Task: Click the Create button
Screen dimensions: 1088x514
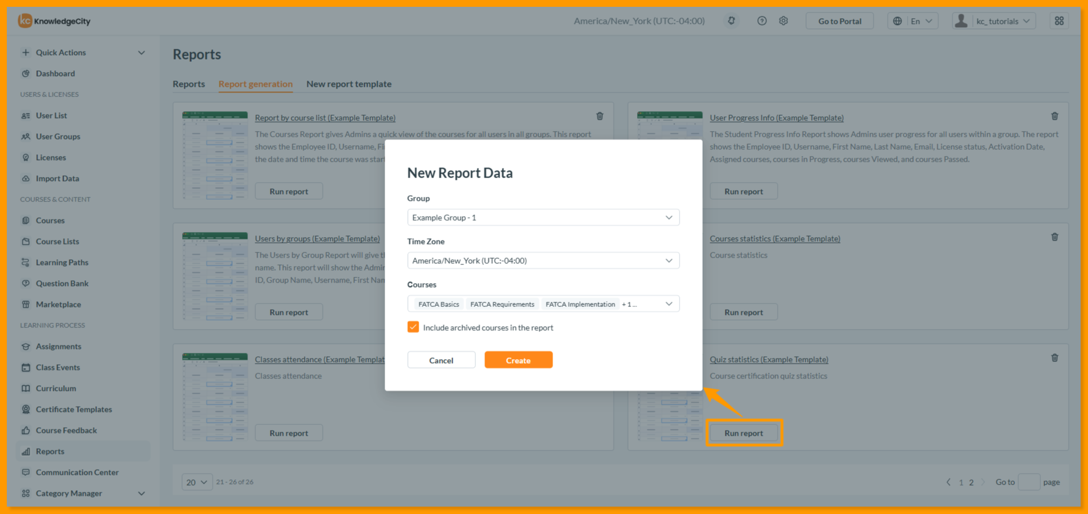Action: click(x=518, y=360)
